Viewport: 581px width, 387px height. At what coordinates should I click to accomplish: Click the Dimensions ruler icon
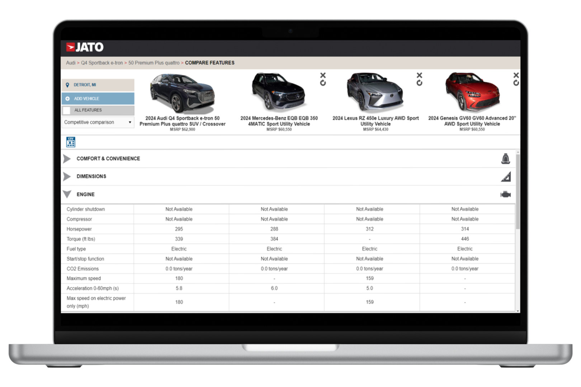(x=506, y=177)
